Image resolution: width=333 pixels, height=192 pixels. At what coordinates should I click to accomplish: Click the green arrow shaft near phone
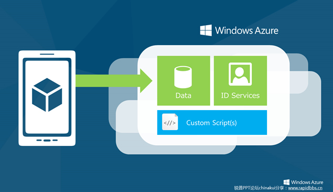[108, 81]
